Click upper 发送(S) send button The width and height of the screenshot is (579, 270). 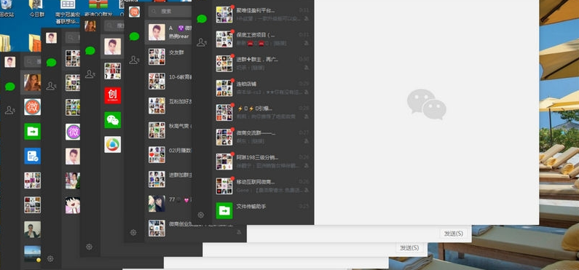pyautogui.click(x=453, y=234)
